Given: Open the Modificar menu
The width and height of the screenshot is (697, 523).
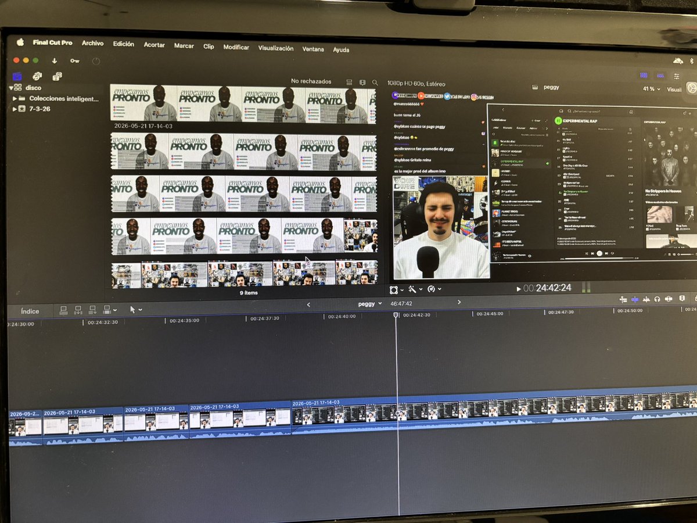Looking at the screenshot, I should [236, 47].
